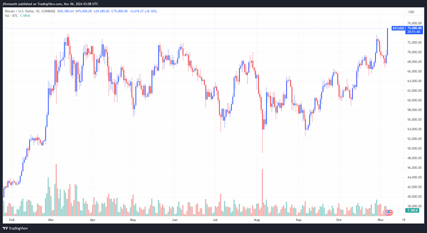
Task: Click the large August volume spike bar
Action: tap(262, 192)
